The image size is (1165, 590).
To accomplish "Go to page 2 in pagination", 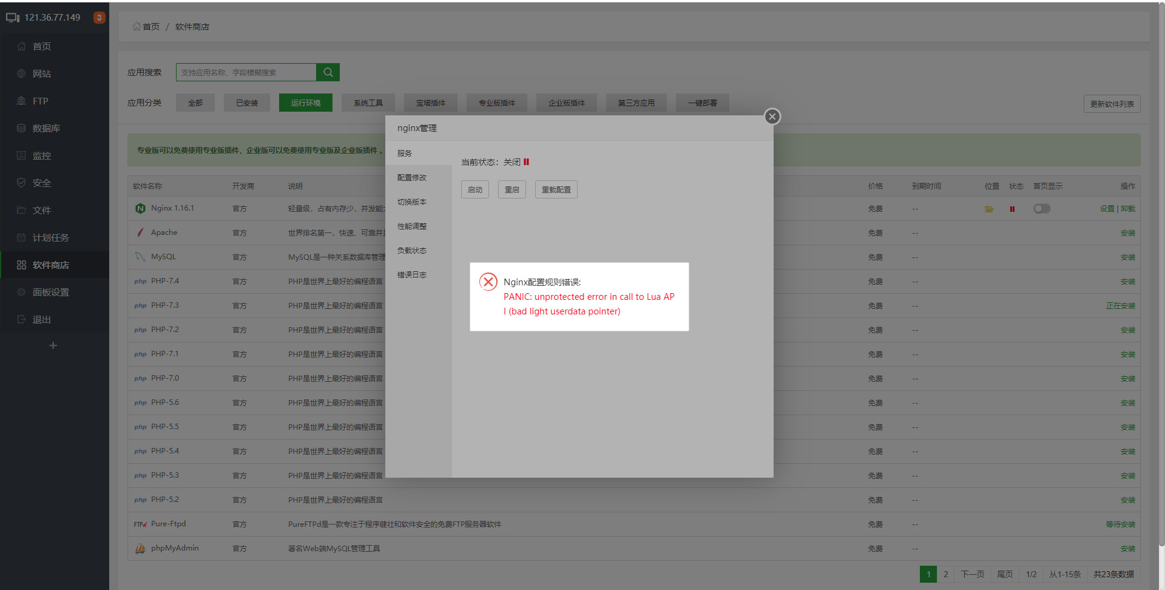I will pyautogui.click(x=945, y=574).
